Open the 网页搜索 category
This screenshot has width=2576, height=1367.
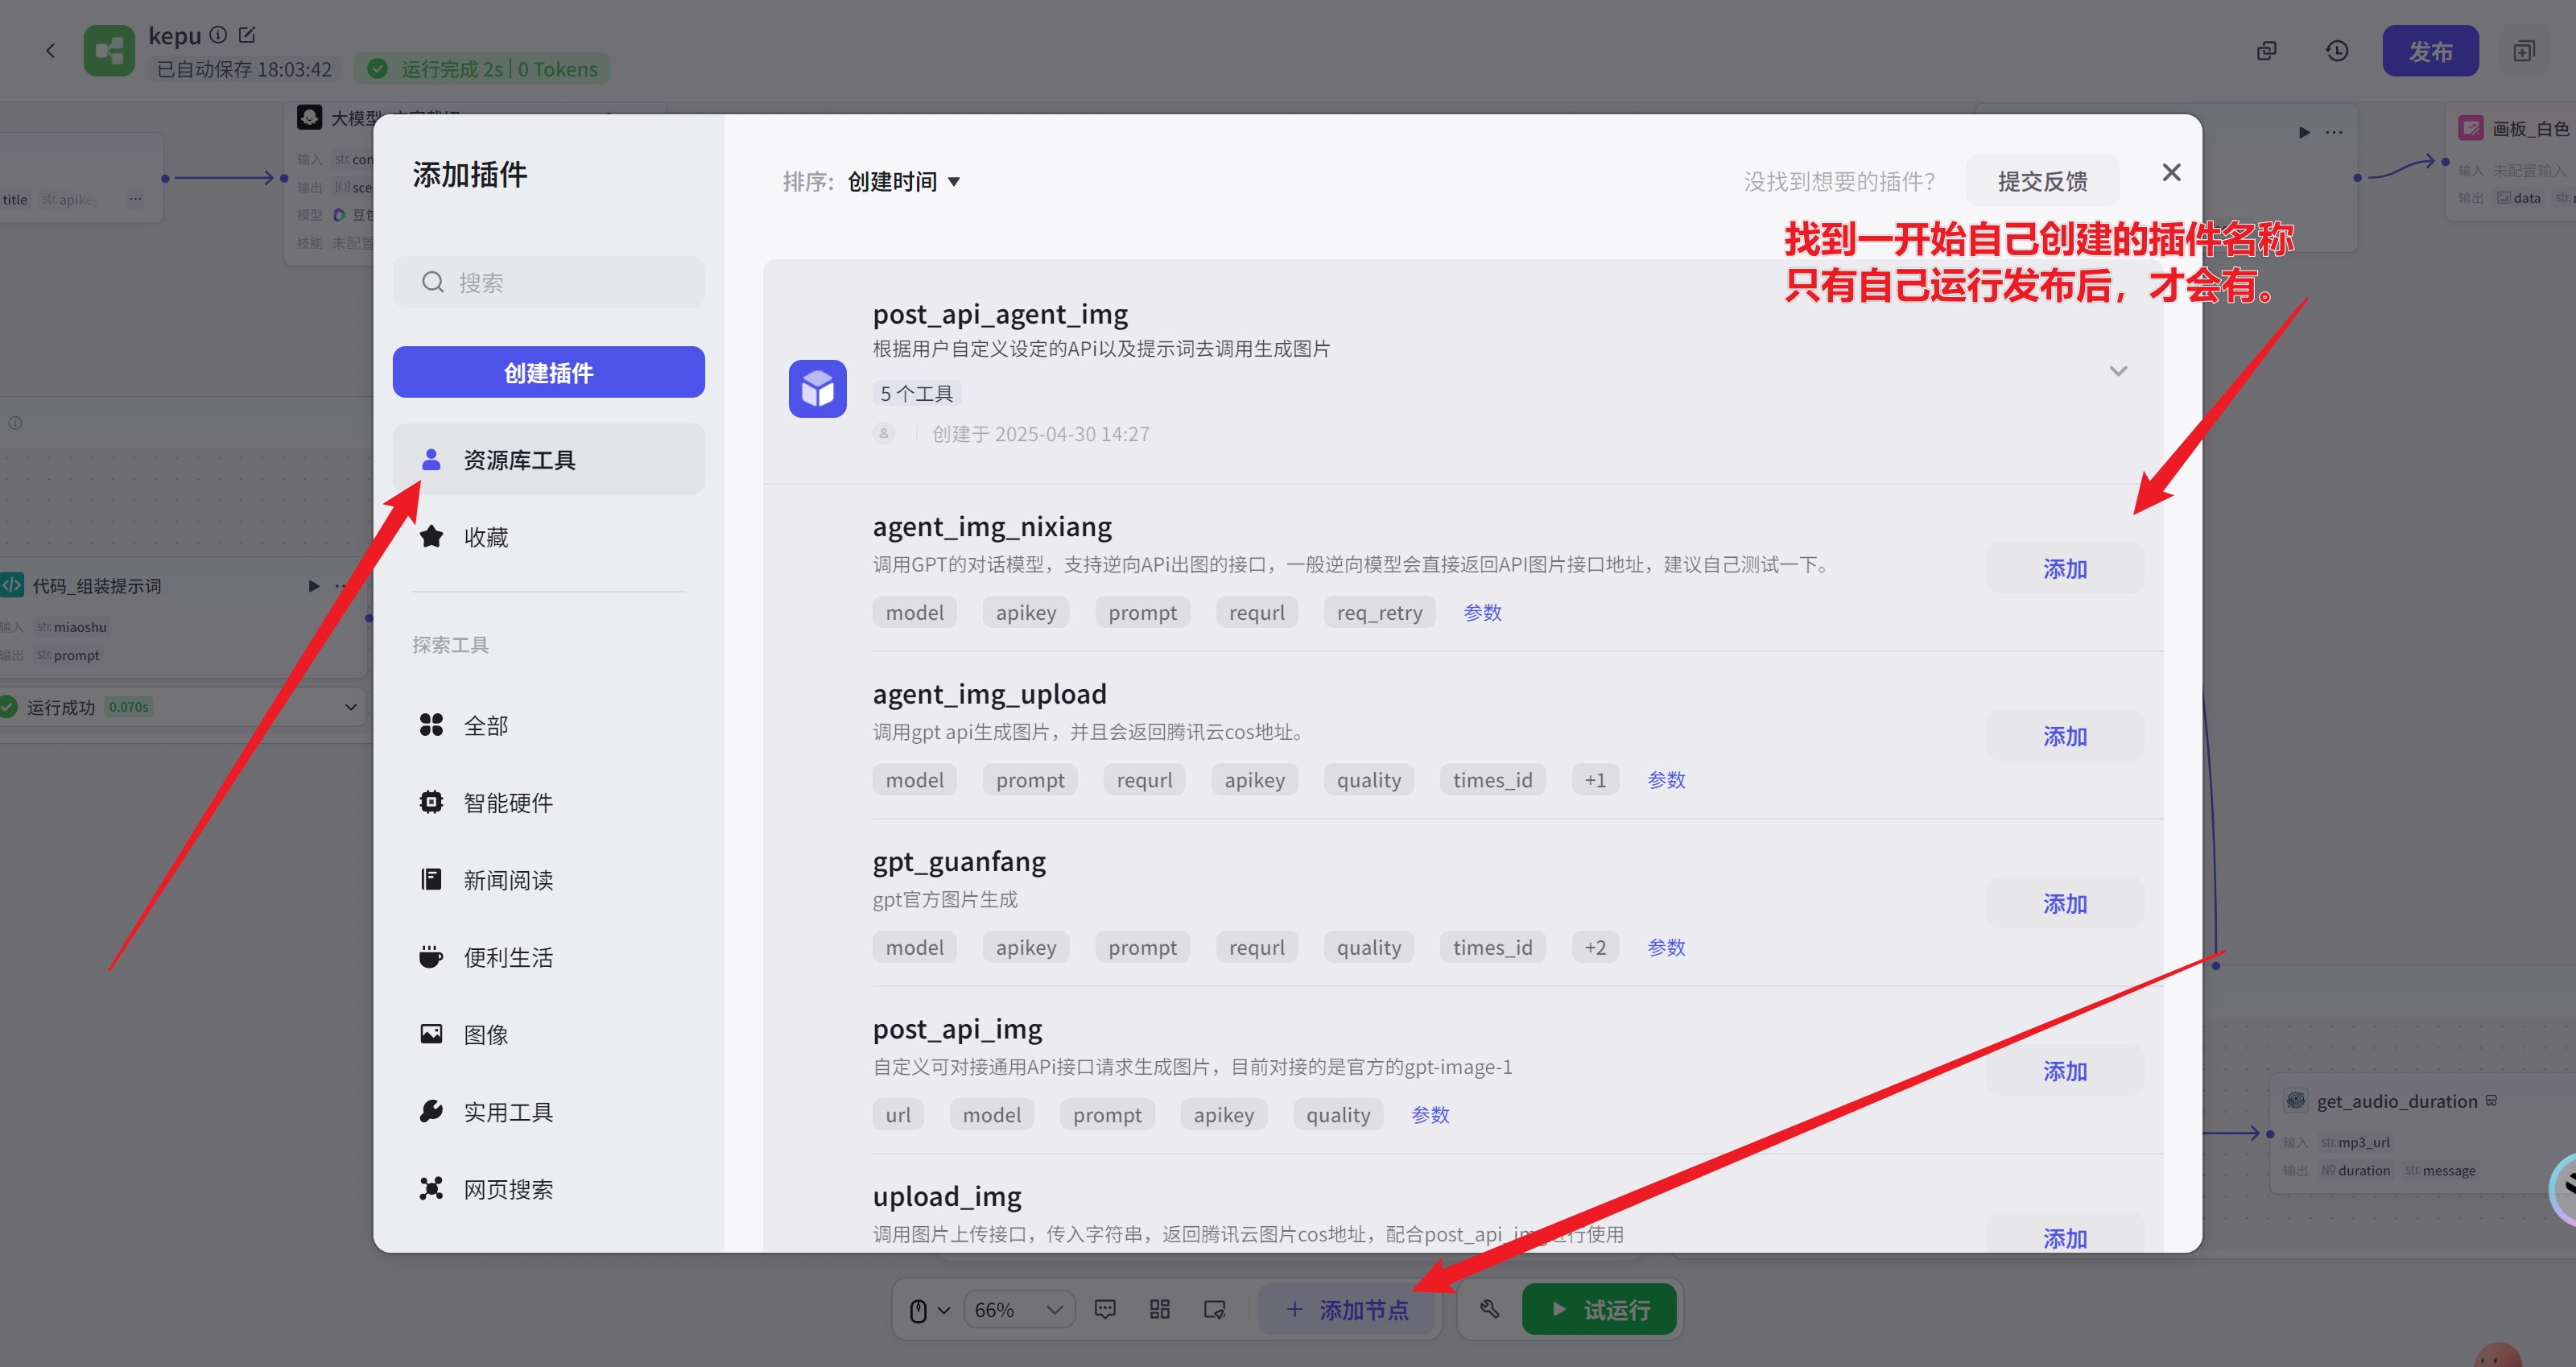point(548,1189)
